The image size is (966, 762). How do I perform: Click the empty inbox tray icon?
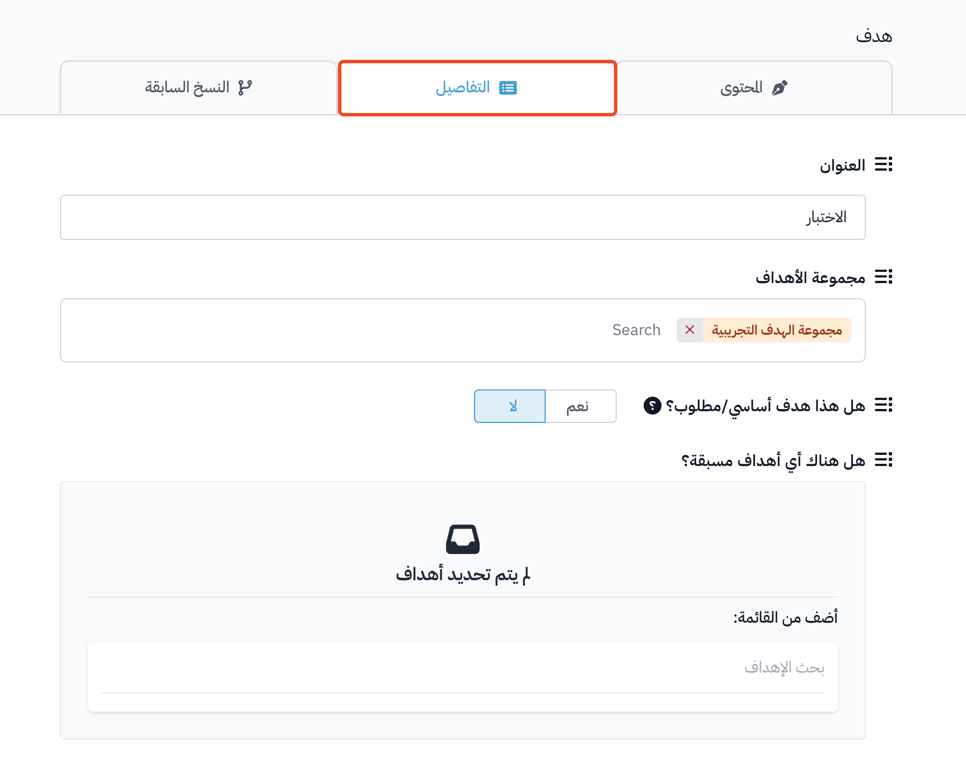tap(462, 539)
